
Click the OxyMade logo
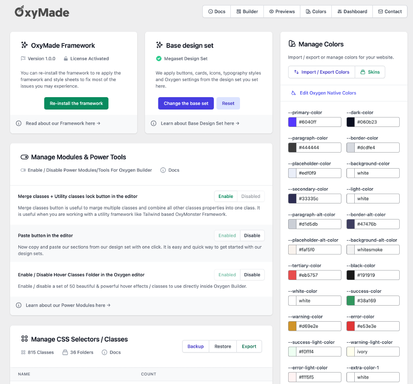click(x=41, y=12)
